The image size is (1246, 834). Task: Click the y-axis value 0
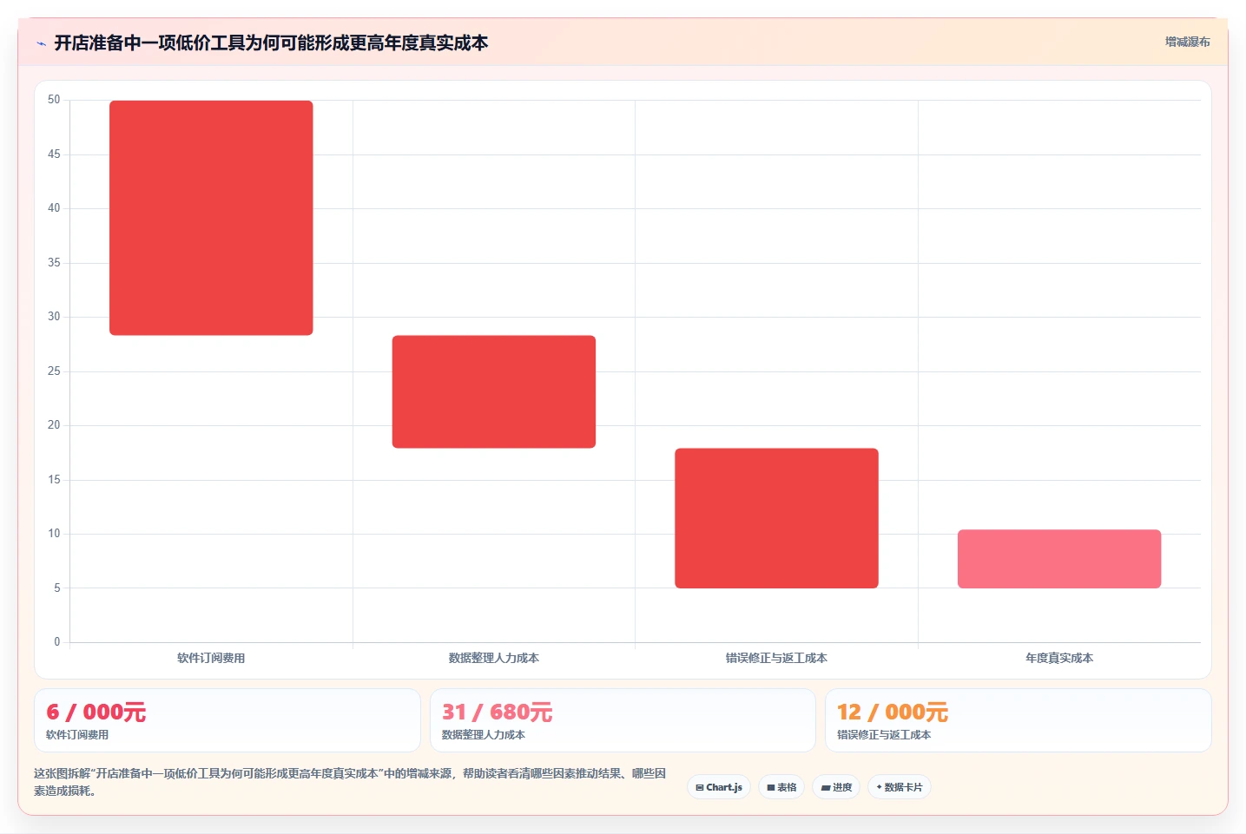(x=57, y=642)
